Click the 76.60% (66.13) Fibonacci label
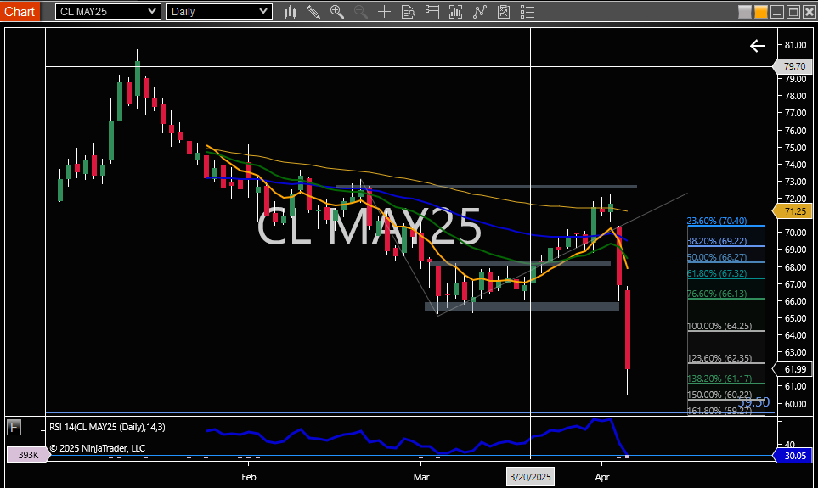 pos(717,294)
